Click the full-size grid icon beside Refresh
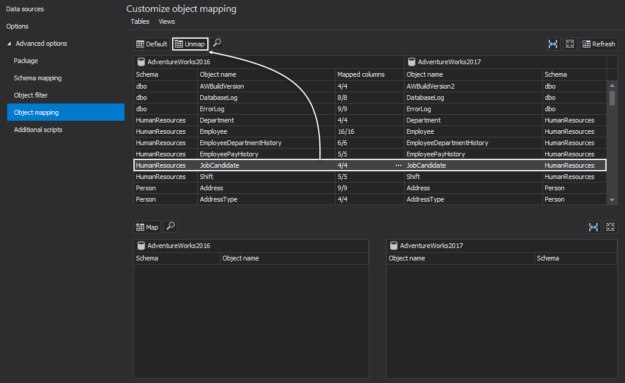625x383 pixels. coord(570,44)
